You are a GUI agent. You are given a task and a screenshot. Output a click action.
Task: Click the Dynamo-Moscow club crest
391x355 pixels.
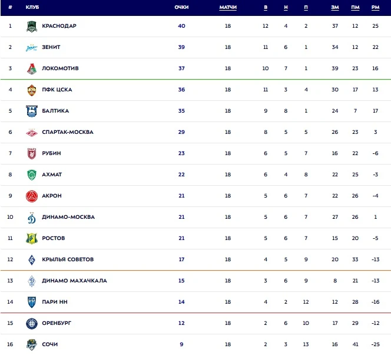(31, 217)
